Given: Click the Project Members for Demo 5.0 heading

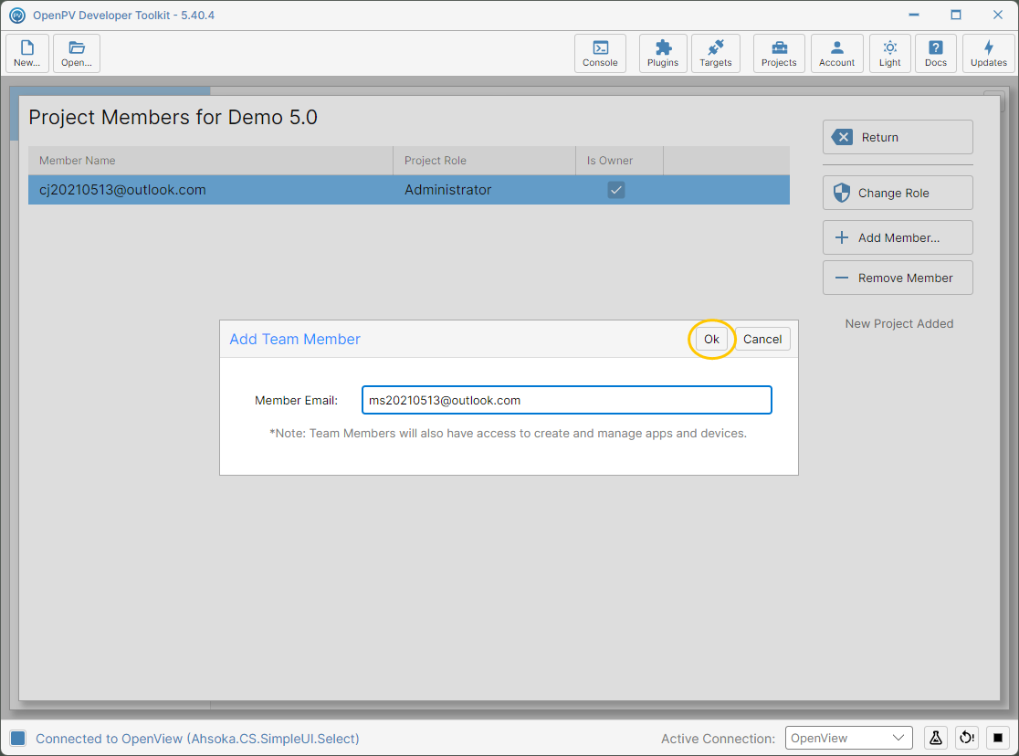Looking at the screenshot, I should [173, 118].
